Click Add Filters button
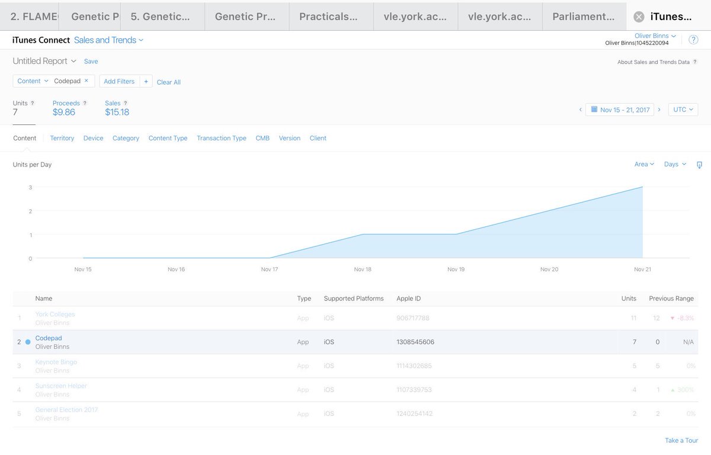Image resolution: width=711 pixels, height=455 pixels. (119, 81)
